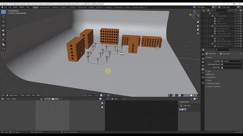
Task: Select Rendered viewport shading mode
Action: tap(196, 95)
